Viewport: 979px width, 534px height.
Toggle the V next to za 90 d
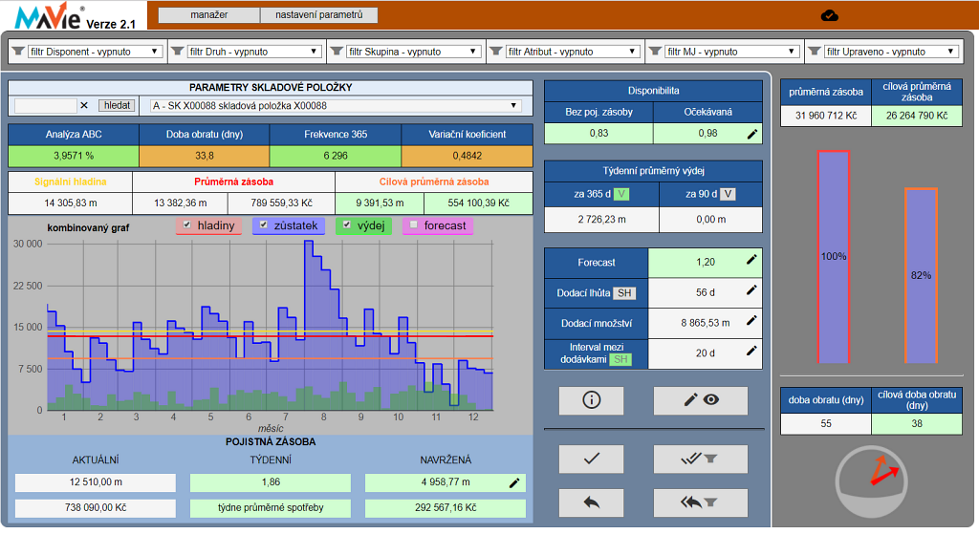(x=728, y=194)
